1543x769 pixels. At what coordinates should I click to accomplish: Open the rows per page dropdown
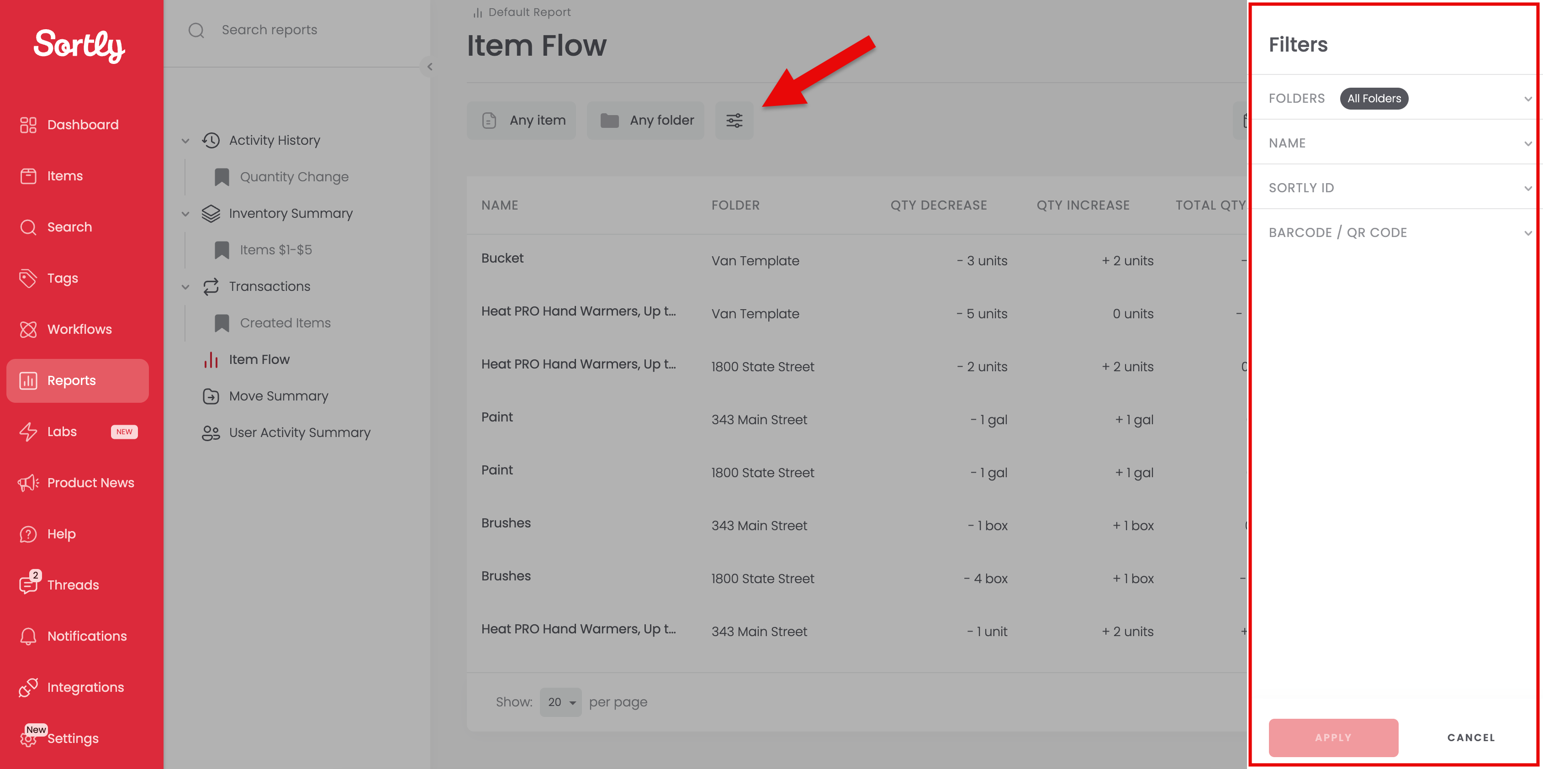pos(560,702)
